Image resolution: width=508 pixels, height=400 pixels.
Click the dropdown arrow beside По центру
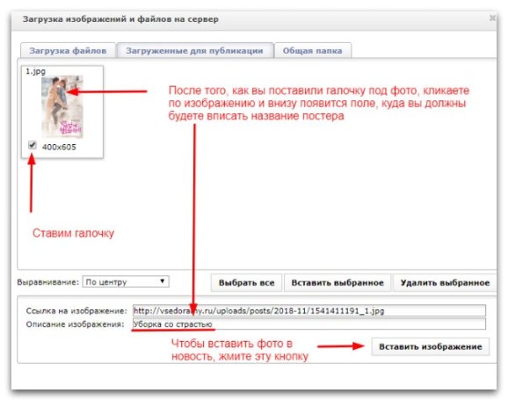[x=163, y=281]
